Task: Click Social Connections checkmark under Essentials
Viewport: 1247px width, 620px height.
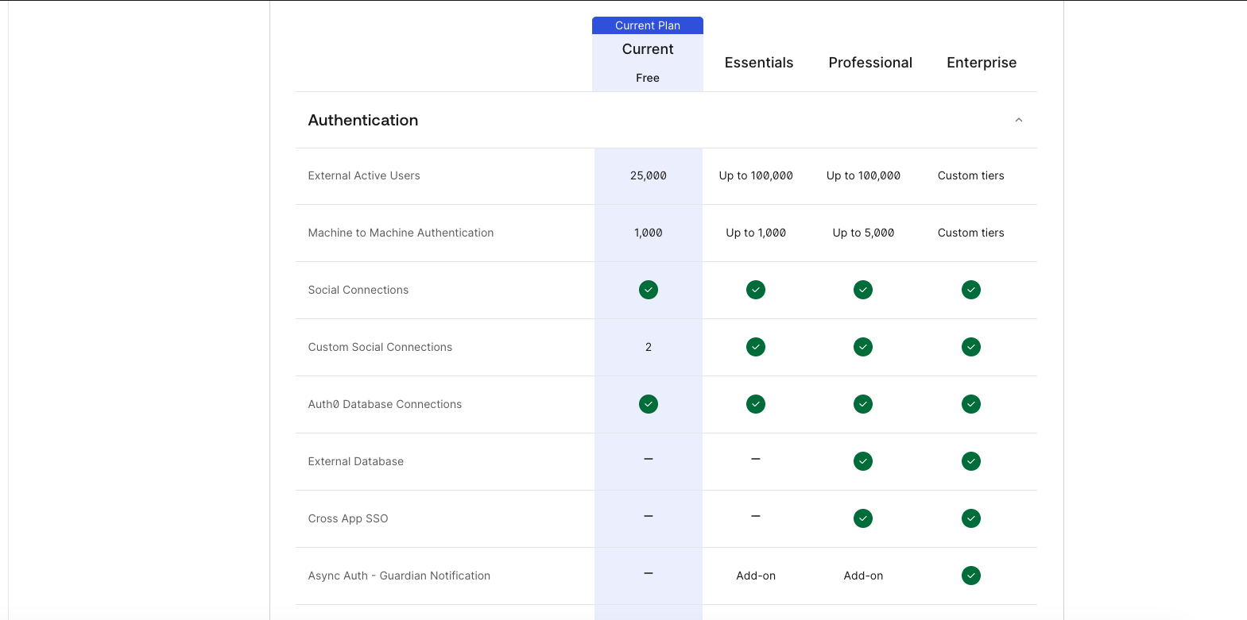Action: coord(756,290)
